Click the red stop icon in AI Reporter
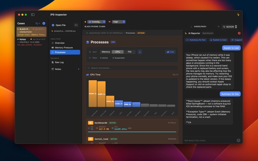Image resolution: width=258 pixels, height=161 pixels. (x=239, y=33)
